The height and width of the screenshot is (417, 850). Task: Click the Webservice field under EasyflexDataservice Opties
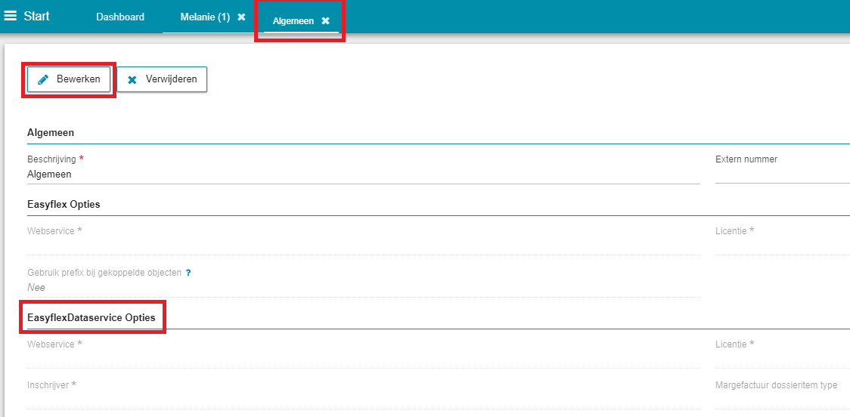click(x=363, y=359)
